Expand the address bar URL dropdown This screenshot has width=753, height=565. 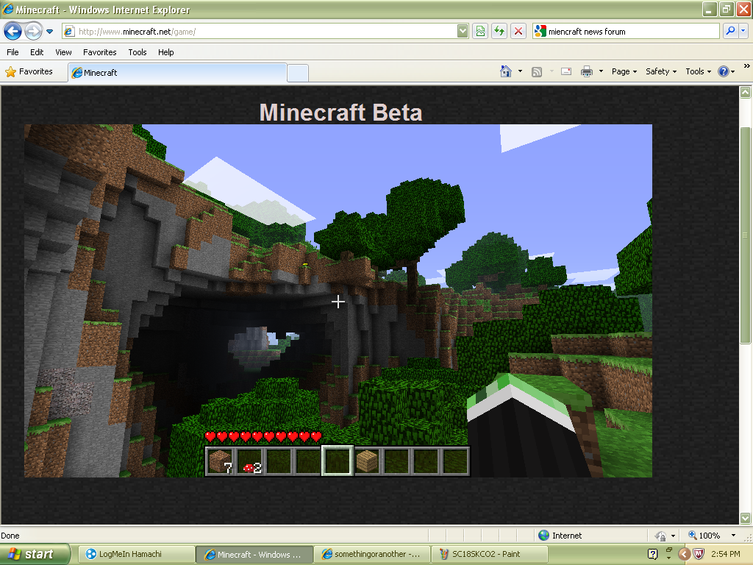click(462, 31)
